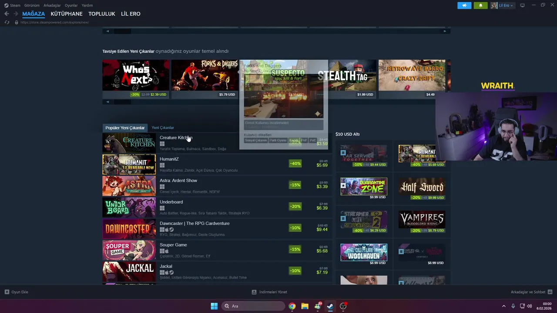
Task: Open Dawncaster | The RPG Cardventure entry
Action: tap(217, 229)
